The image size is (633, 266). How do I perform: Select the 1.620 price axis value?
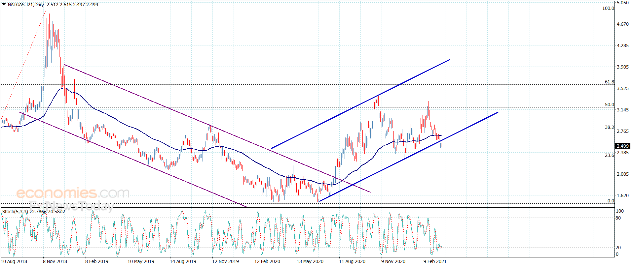tap(623, 195)
